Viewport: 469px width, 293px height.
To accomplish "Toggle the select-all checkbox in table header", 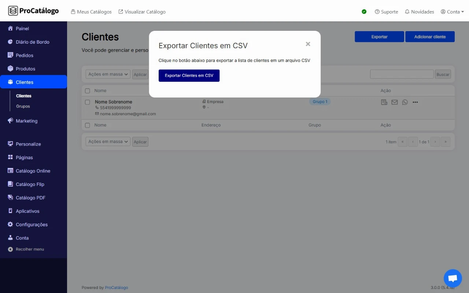I will click(x=88, y=91).
